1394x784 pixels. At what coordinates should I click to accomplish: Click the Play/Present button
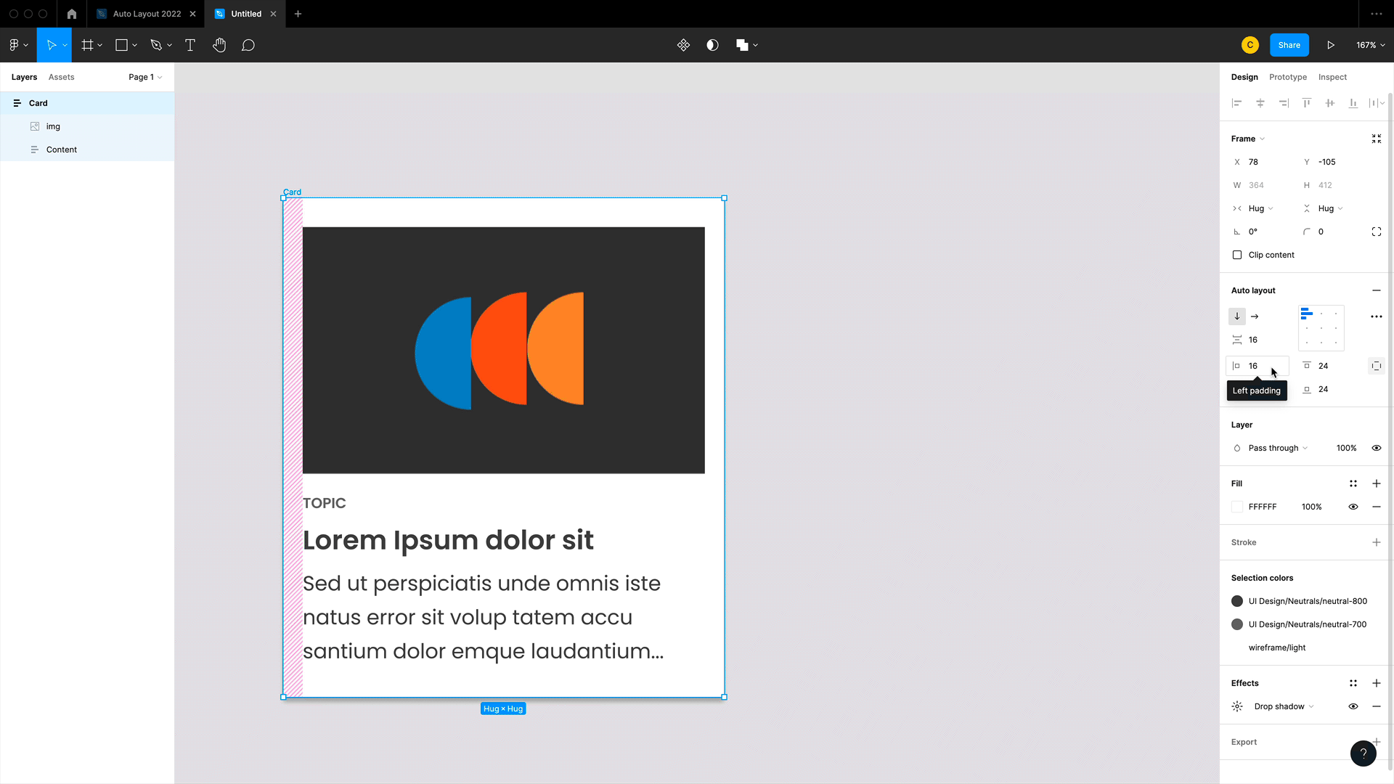(1331, 45)
